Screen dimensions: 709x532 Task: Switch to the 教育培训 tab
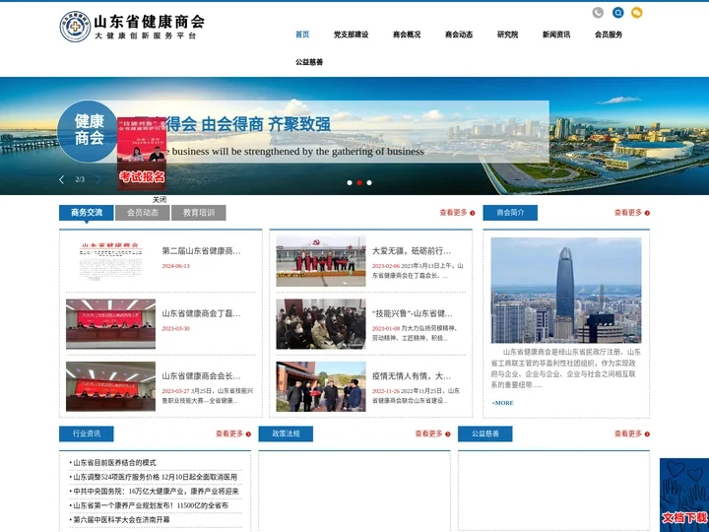click(x=199, y=213)
